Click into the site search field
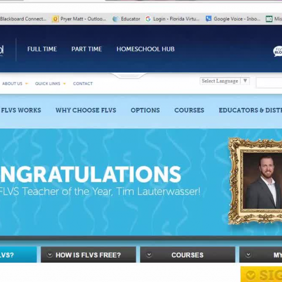The height and width of the screenshot is (282, 282). 269,83
